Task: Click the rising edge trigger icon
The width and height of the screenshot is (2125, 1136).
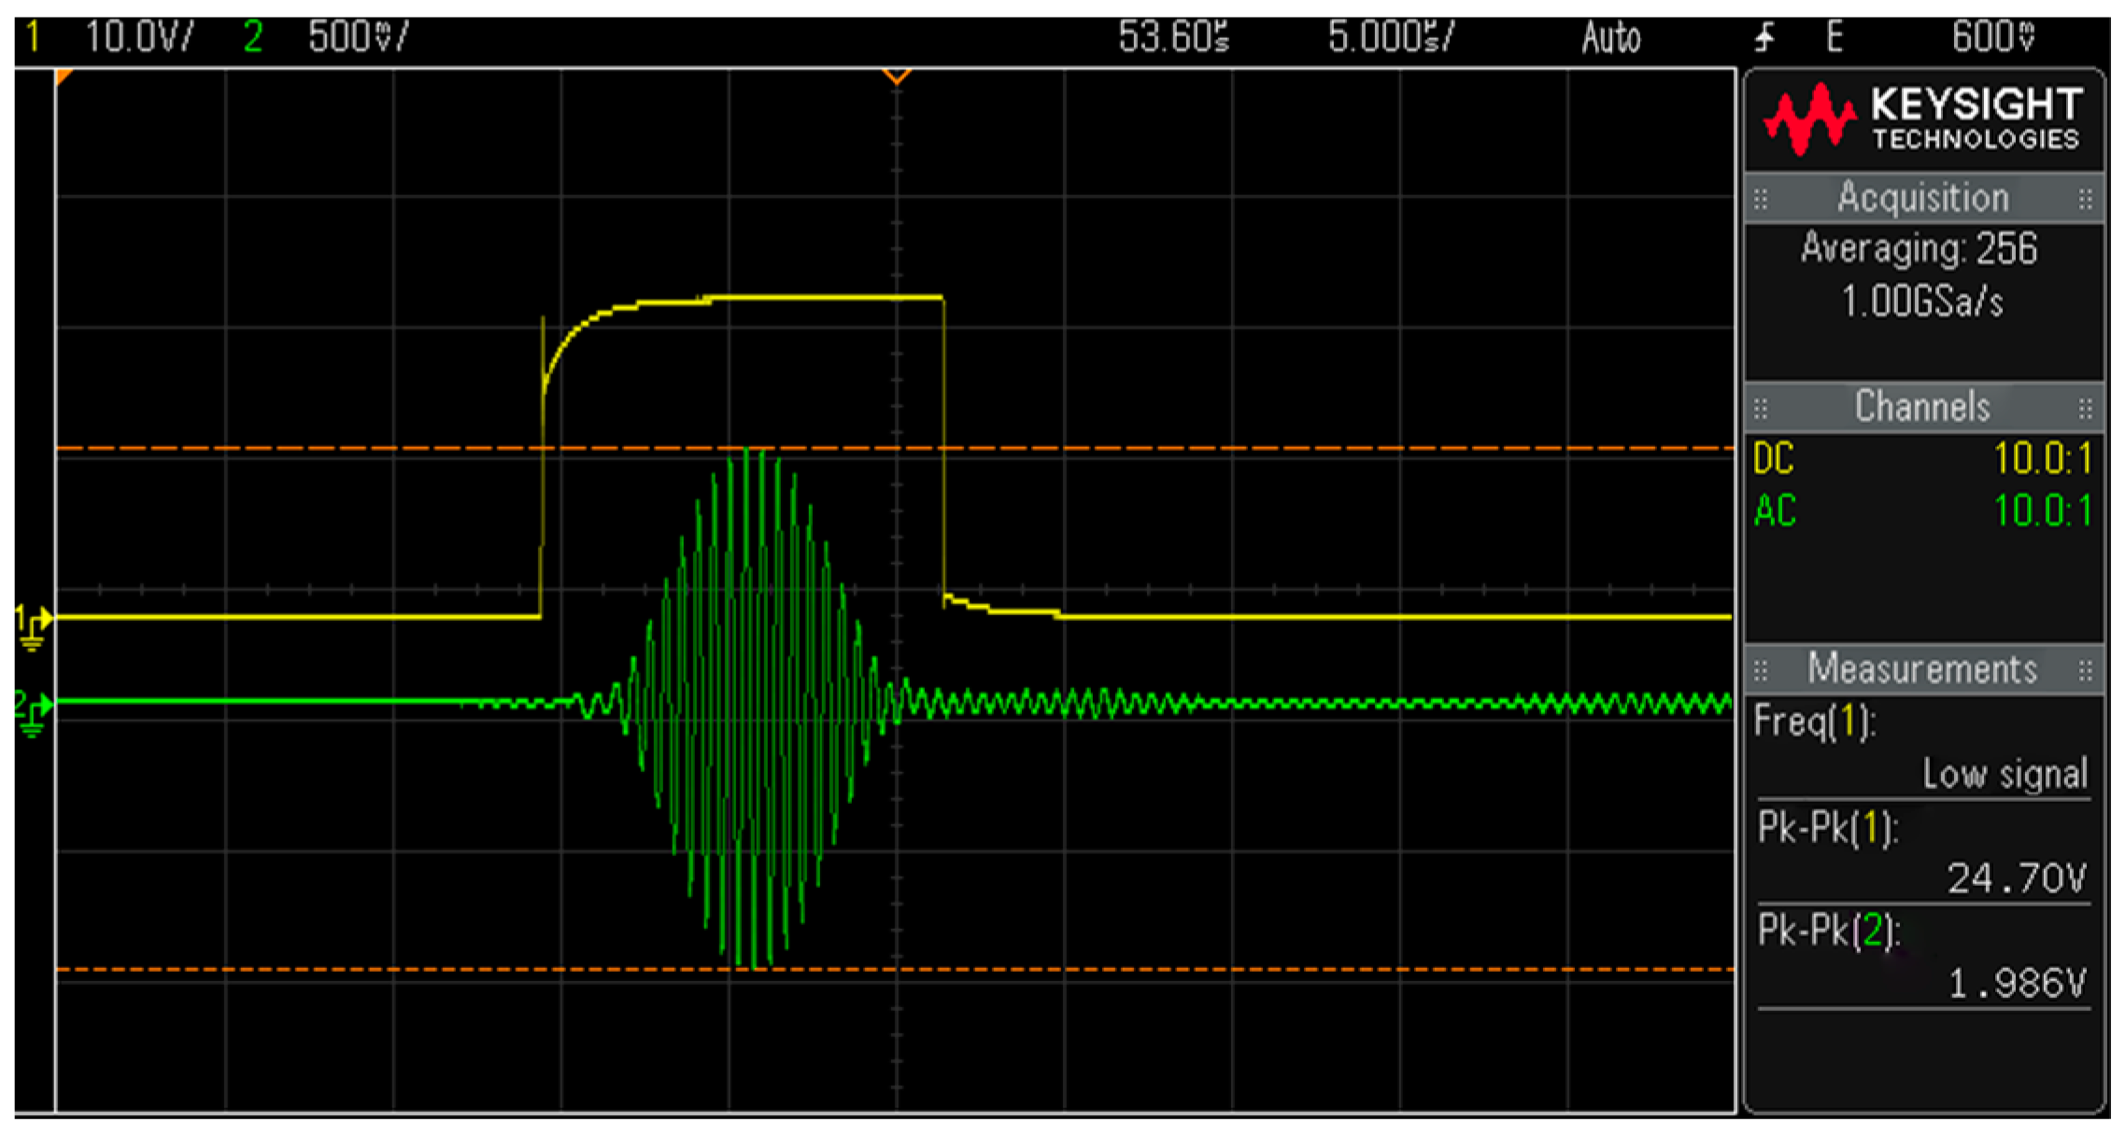Action: [x=1764, y=38]
